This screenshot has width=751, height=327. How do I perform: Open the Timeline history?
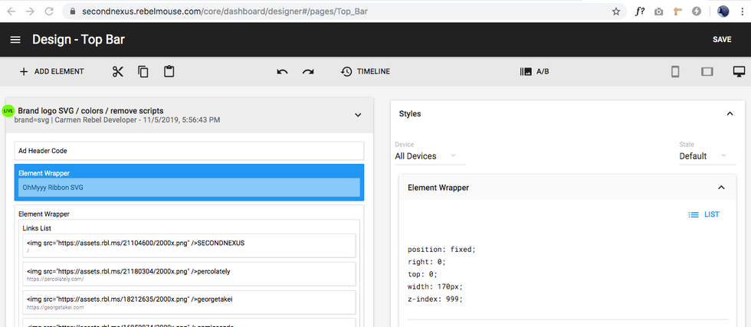tap(366, 71)
